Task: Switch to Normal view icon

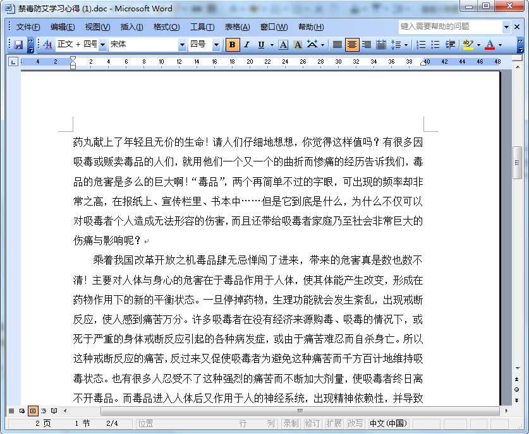Action: click(11, 411)
